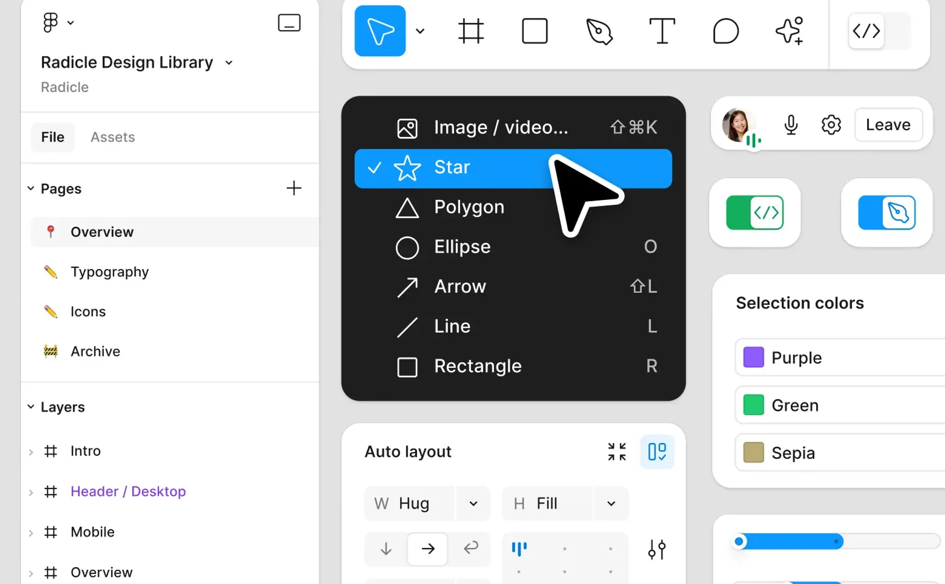
Task: Click the Purple color swatch
Action: click(753, 357)
